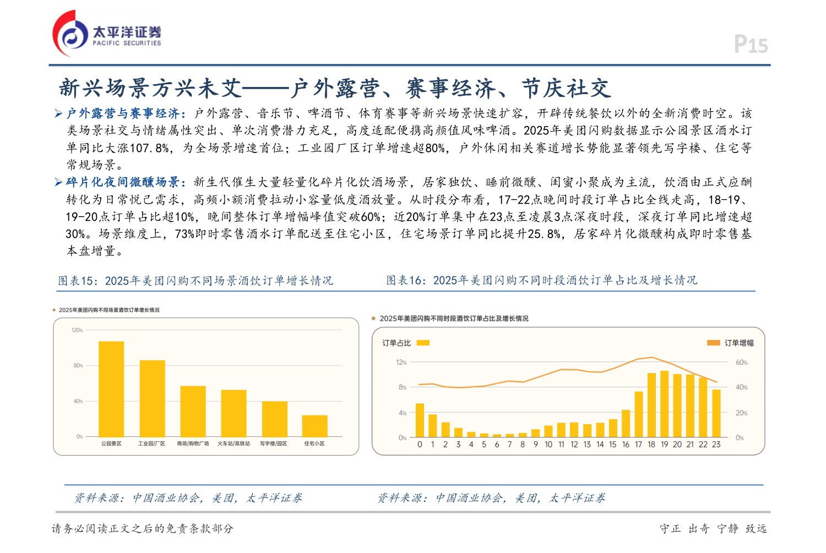This screenshot has height=553, width=826.
Task: Click the hour 19 bar in the right chart
Action: coord(665,404)
